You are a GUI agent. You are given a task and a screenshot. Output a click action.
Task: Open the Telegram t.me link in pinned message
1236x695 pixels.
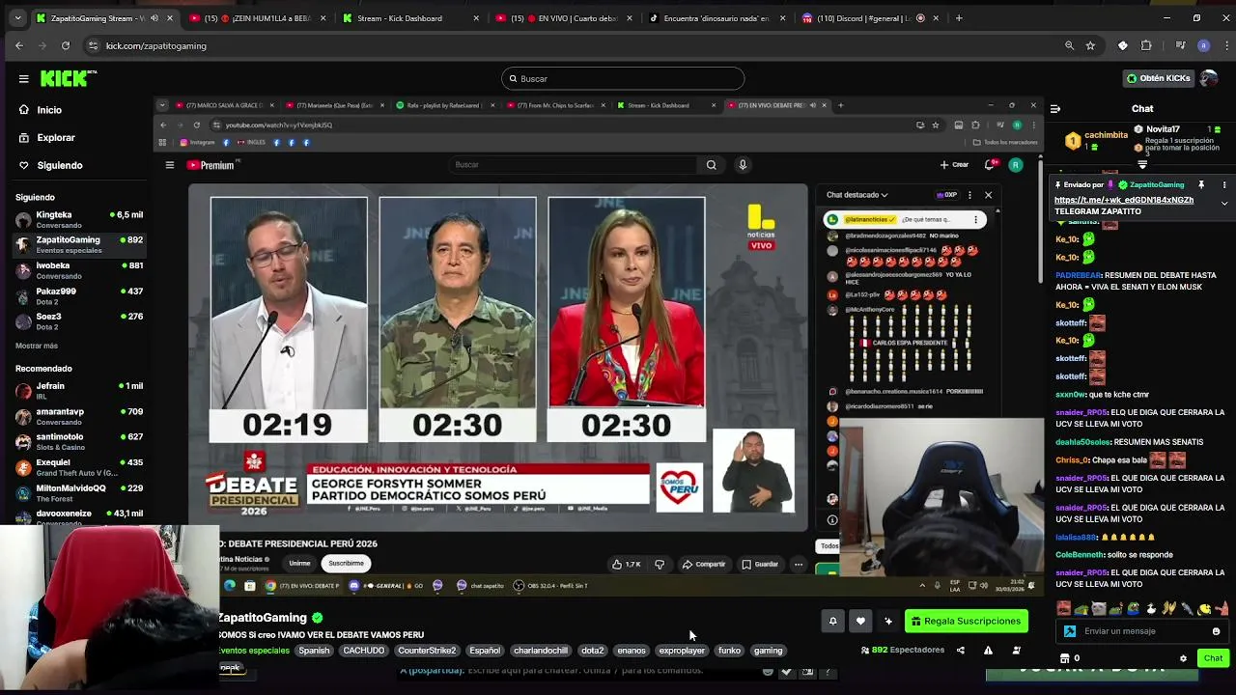click(1124, 200)
